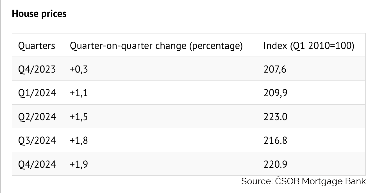Click the 207,6 index value
Screen dimensions: 377x193
tap(275, 69)
